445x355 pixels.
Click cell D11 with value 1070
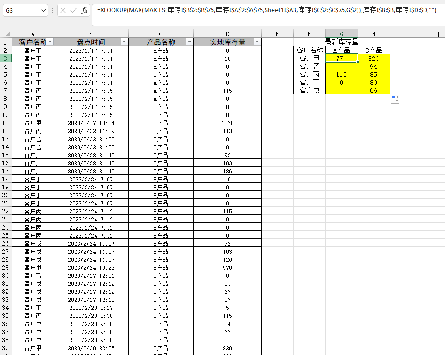click(227, 123)
